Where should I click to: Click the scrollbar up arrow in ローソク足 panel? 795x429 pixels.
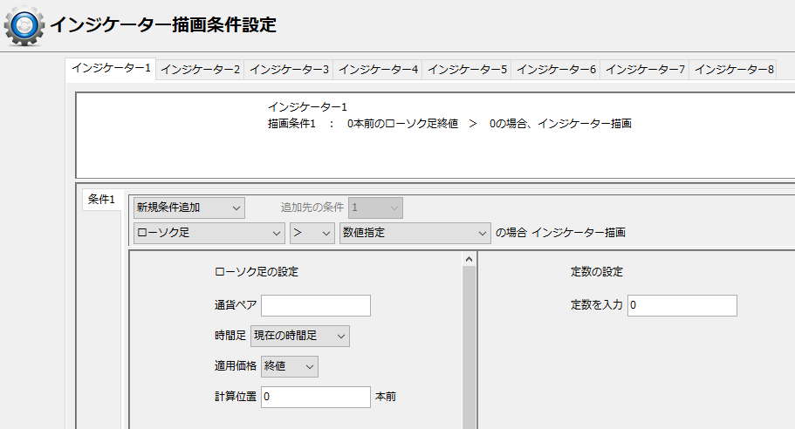(x=469, y=259)
